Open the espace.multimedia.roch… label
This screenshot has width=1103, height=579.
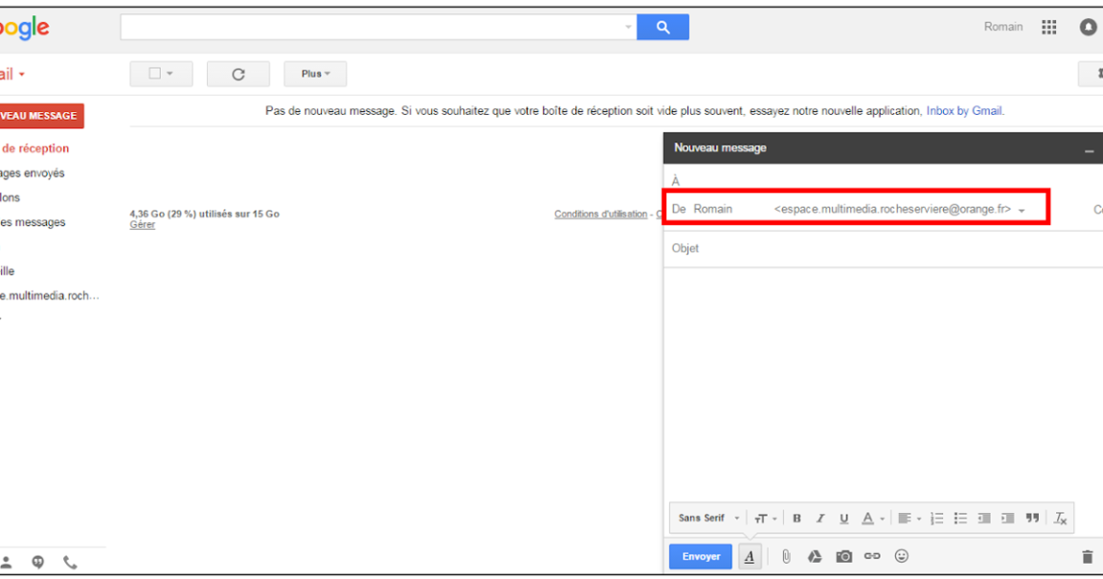click(x=49, y=296)
